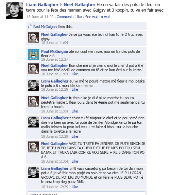The image size is (170, 195).
Task: Open Liam Gallagher's avatar on 'eu wi mé' comment
Action: click(x=33, y=85)
